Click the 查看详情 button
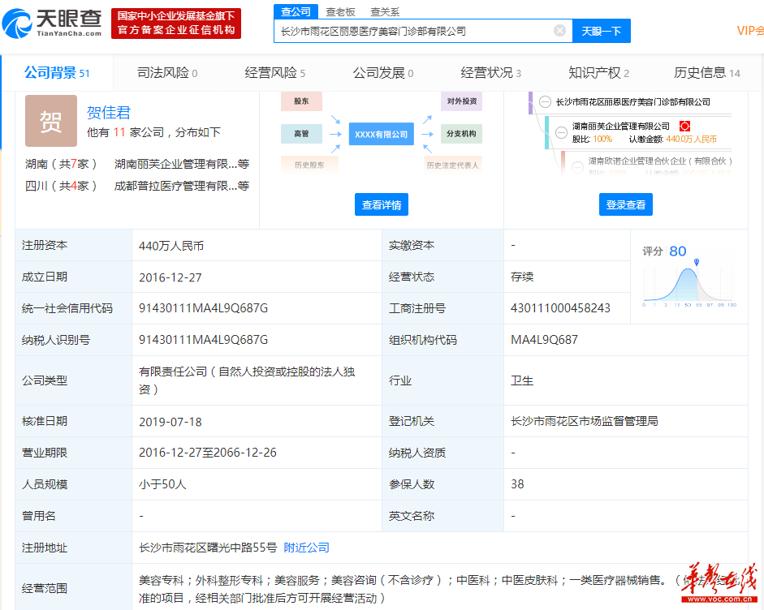This screenshot has width=764, height=610. pos(381,204)
